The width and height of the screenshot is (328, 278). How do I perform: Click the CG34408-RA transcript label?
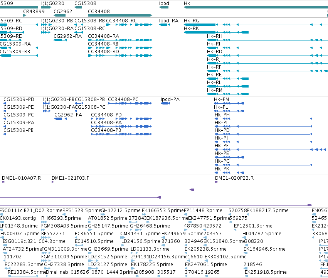tap(103, 36)
